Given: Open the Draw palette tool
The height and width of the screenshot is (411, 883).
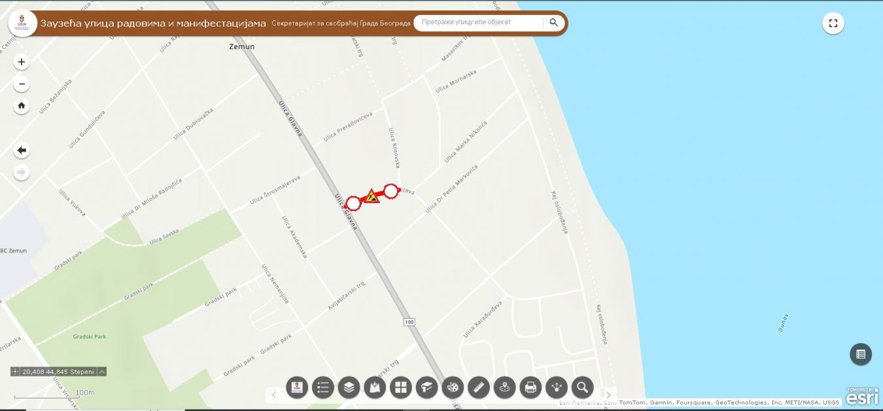Looking at the screenshot, I should tap(453, 387).
